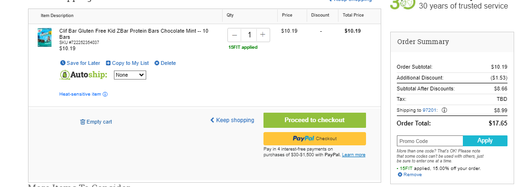Increase quantity with the plus button
This screenshot has width=526, height=187.
[x=263, y=35]
